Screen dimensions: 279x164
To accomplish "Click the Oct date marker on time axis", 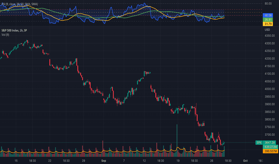I will pyautogui.click(x=245, y=161).
